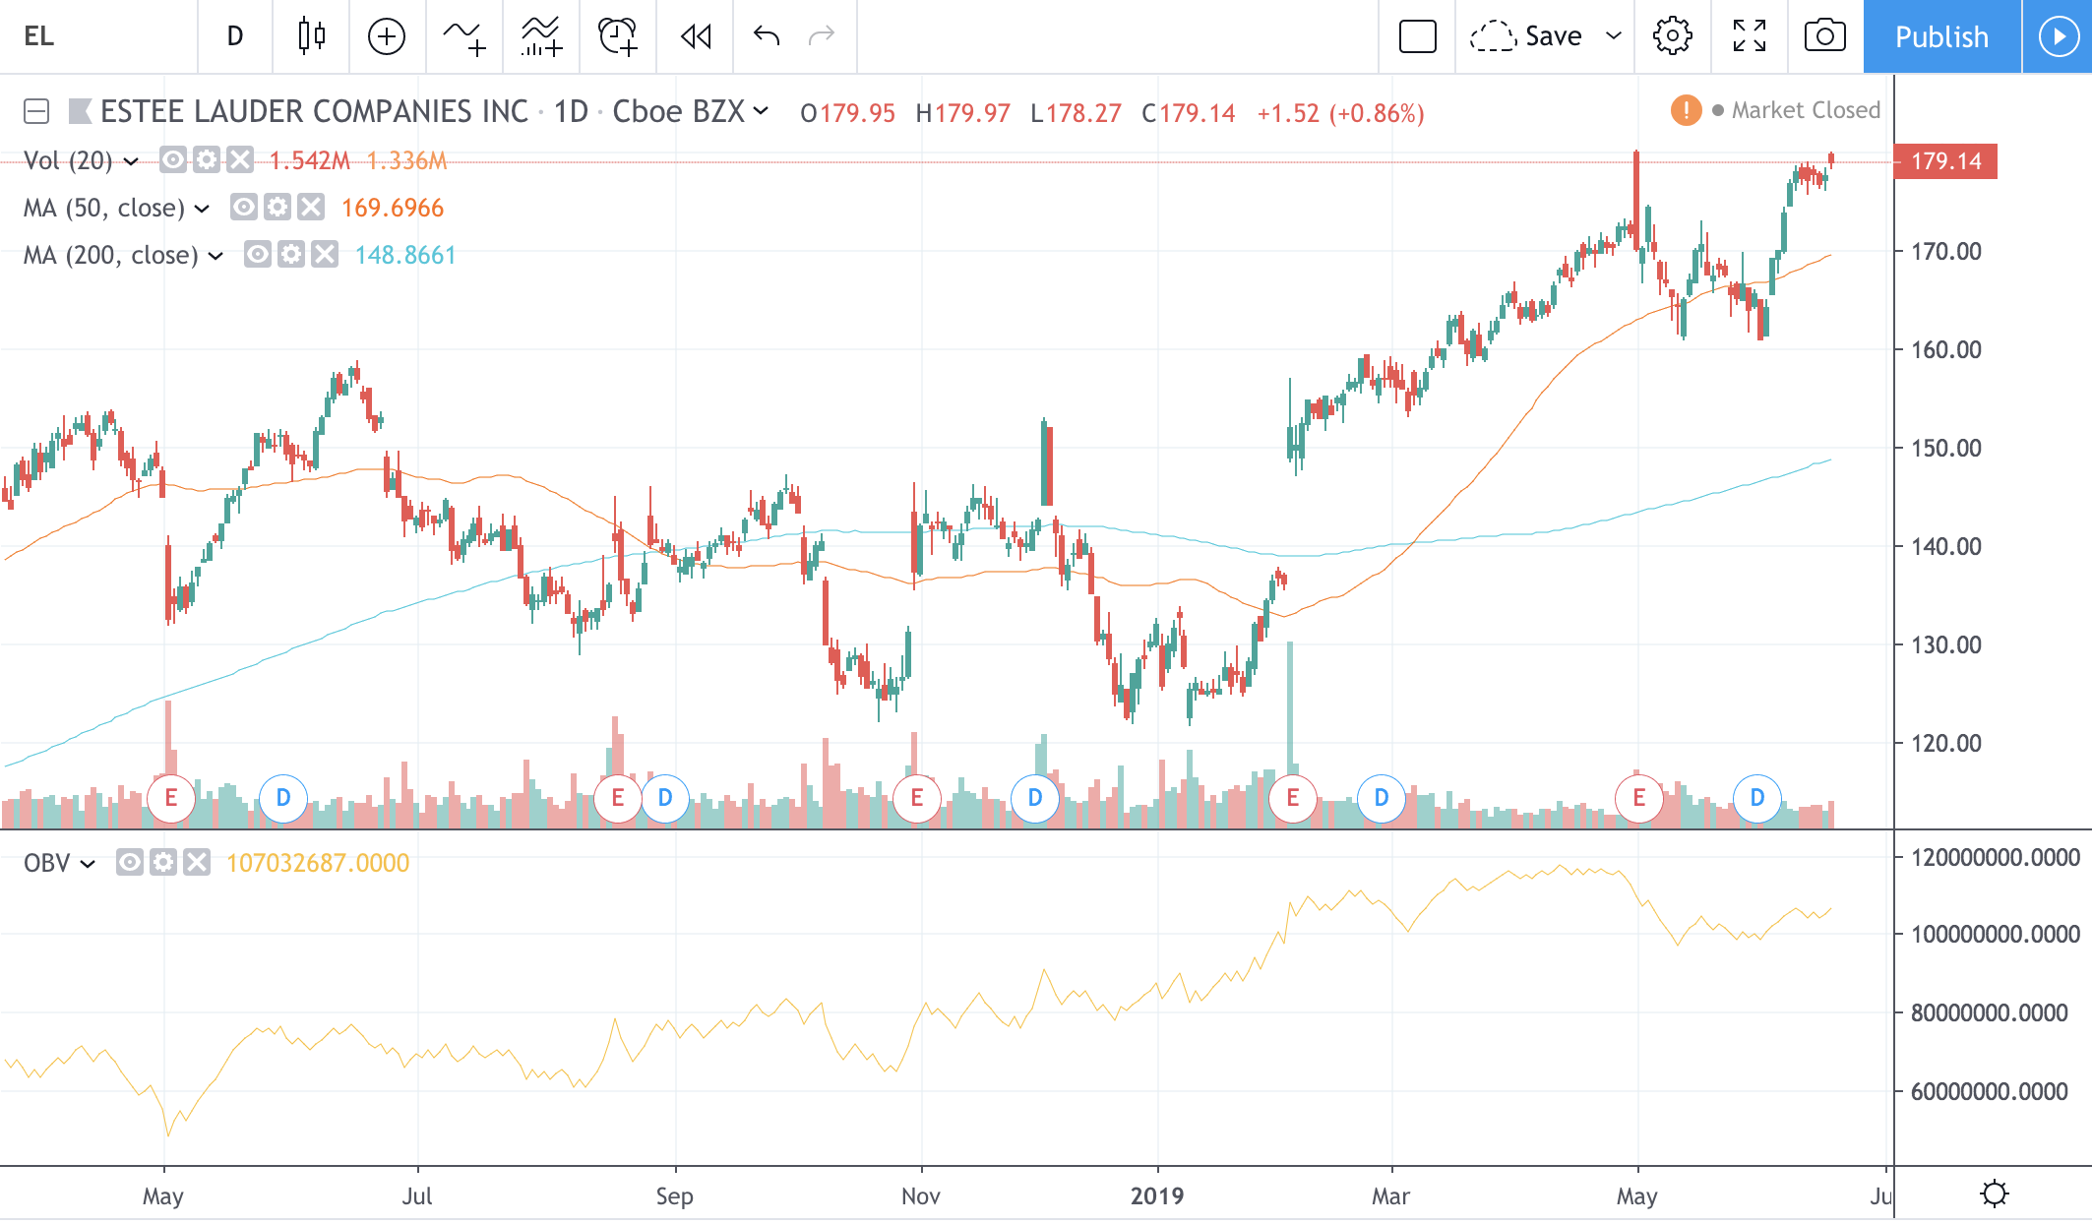Click the compare or add symbol icon
Screen dimensions: 2092x1224
[x=387, y=36]
